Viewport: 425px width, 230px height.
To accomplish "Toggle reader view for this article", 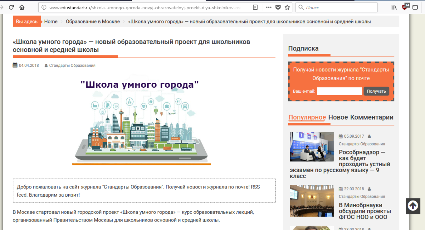I will point(255,7).
